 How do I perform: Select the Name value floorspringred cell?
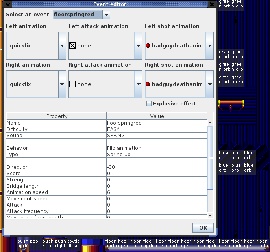(157, 123)
